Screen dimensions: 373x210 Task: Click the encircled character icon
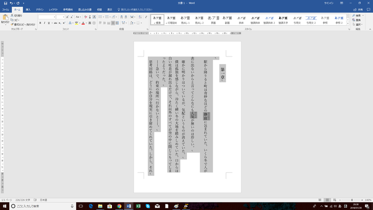click(94, 23)
